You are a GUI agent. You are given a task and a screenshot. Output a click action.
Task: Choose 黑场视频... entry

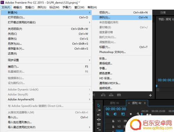pos(122,63)
